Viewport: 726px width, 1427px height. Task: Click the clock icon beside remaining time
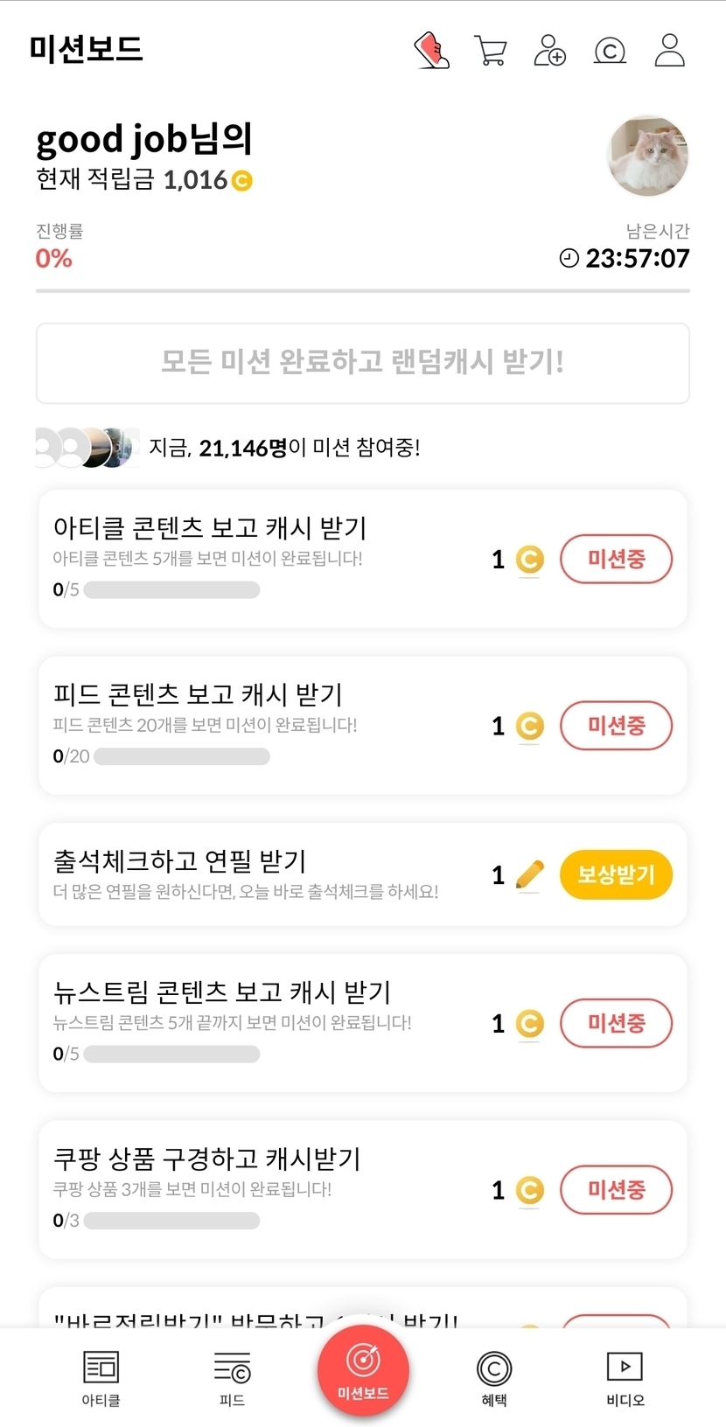tap(569, 258)
